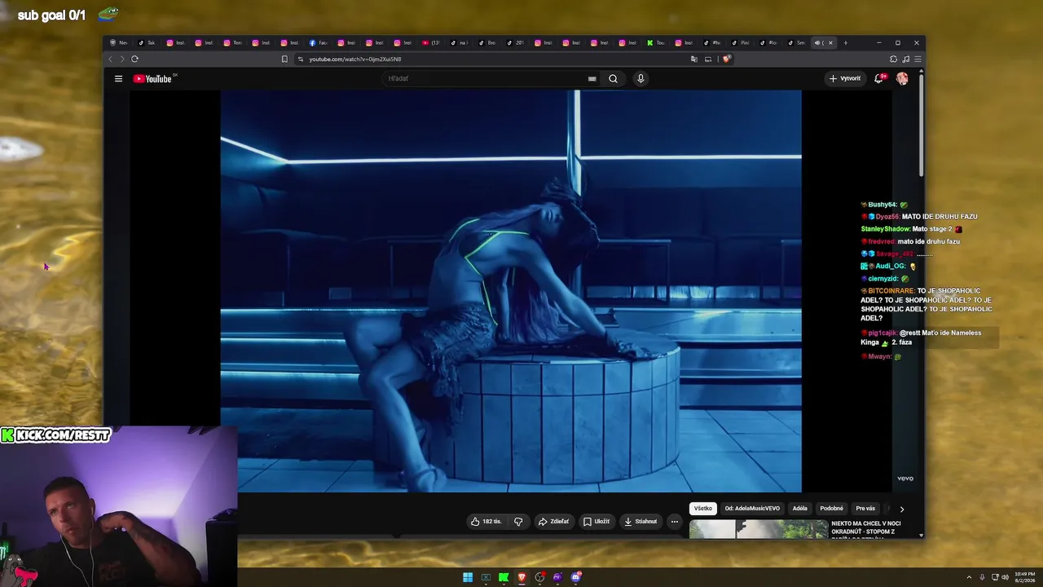Viewport: 1043px width, 587px height.
Task: Click the YouTube search magnifier button
Action: tap(613, 79)
